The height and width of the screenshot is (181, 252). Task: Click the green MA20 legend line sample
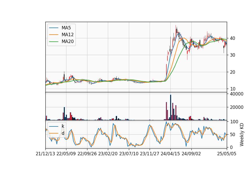click(54, 42)
